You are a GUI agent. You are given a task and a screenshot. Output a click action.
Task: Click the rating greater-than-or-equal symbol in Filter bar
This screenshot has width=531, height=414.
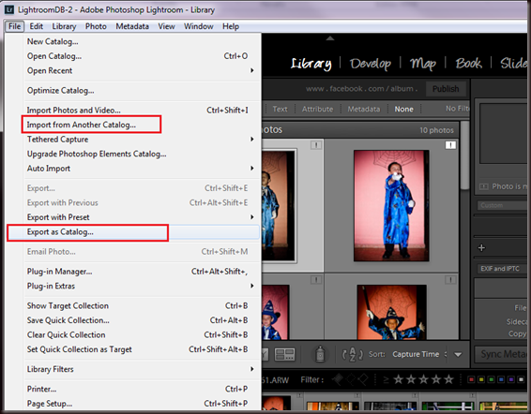click(x=386, y=380)
